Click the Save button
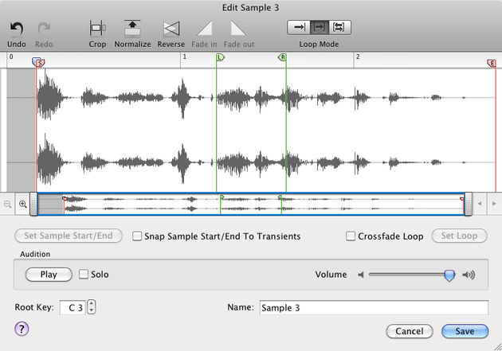This screenshot has height=351, width=502. coord(465,331)
